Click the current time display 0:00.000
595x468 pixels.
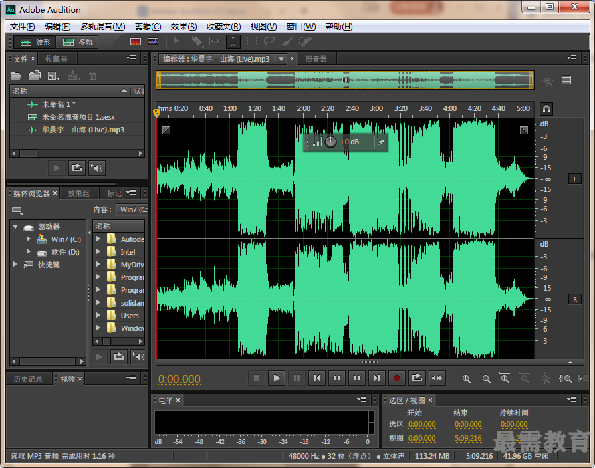click(x=179, y=379)
